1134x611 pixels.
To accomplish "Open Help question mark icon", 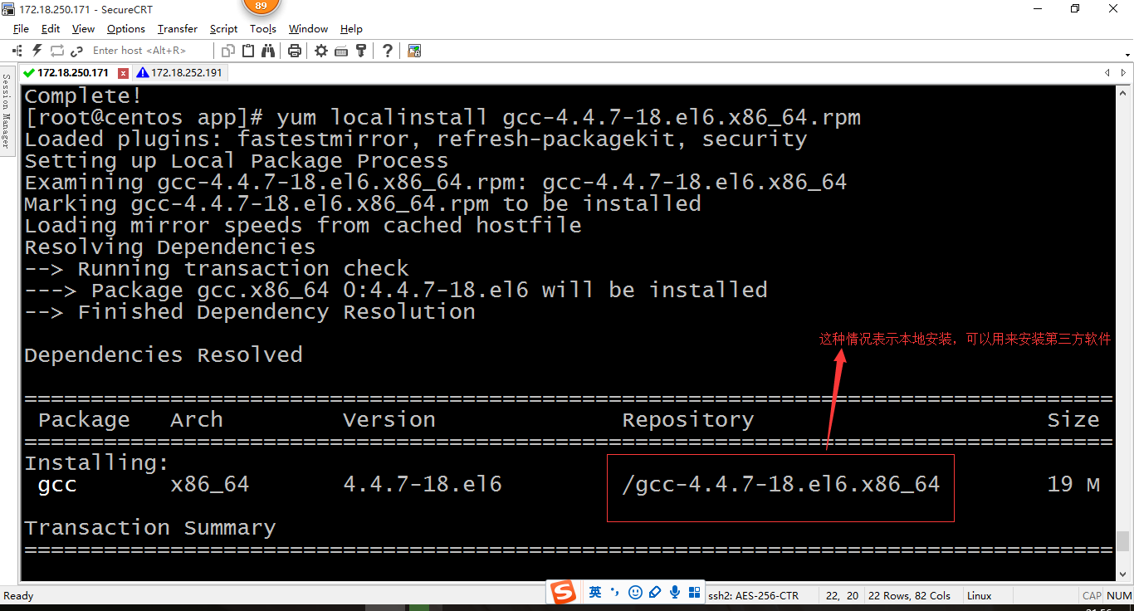I will [x=388, y=51].
